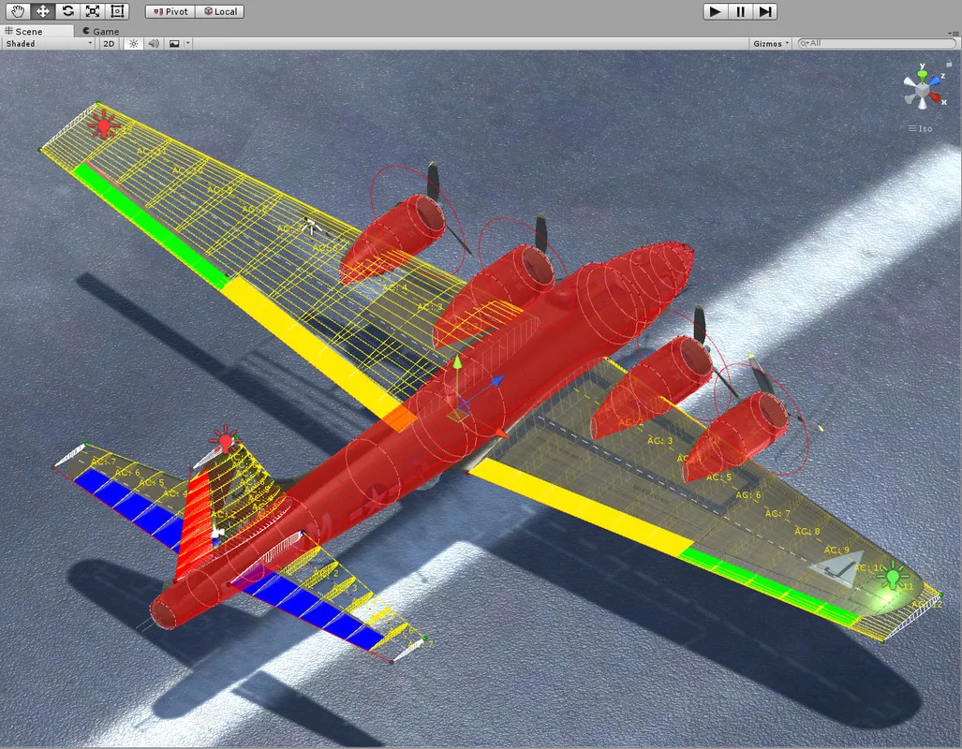This screenshot has height=749, width=962.
Task: Select the Hand tool
Action: 18,11
